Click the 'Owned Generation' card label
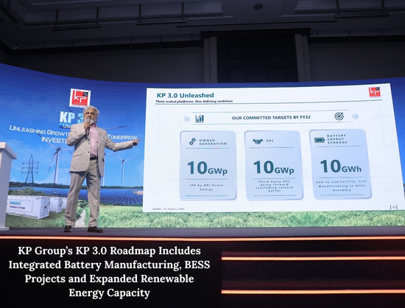The height and width of the screenshot is (308, 405). [x=213, y=142]
